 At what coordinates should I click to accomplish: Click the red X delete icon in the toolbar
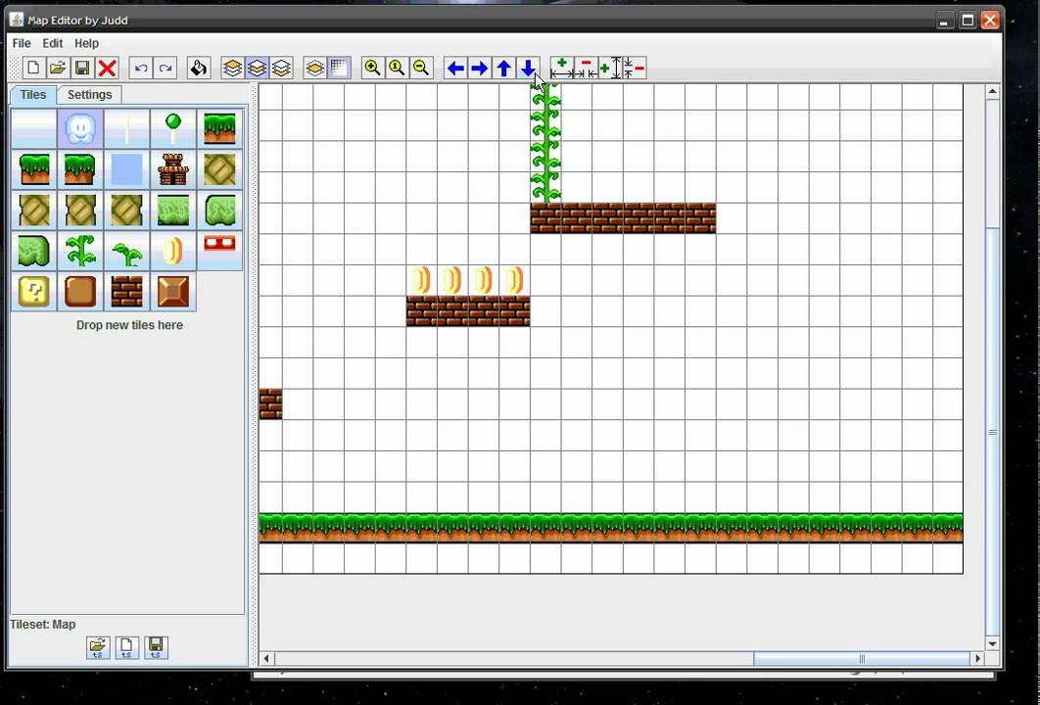(x=107, y=68)
